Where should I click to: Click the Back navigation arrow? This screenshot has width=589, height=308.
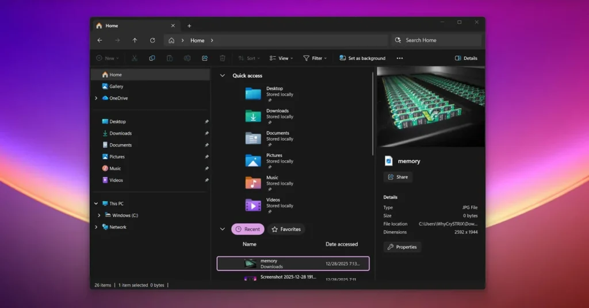100,41
